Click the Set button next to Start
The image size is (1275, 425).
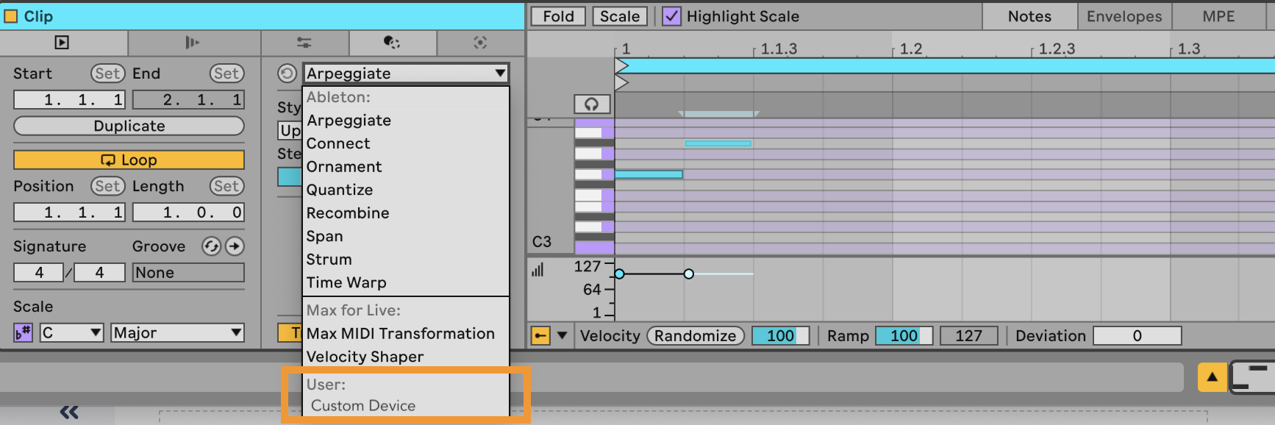click(107, 74)
